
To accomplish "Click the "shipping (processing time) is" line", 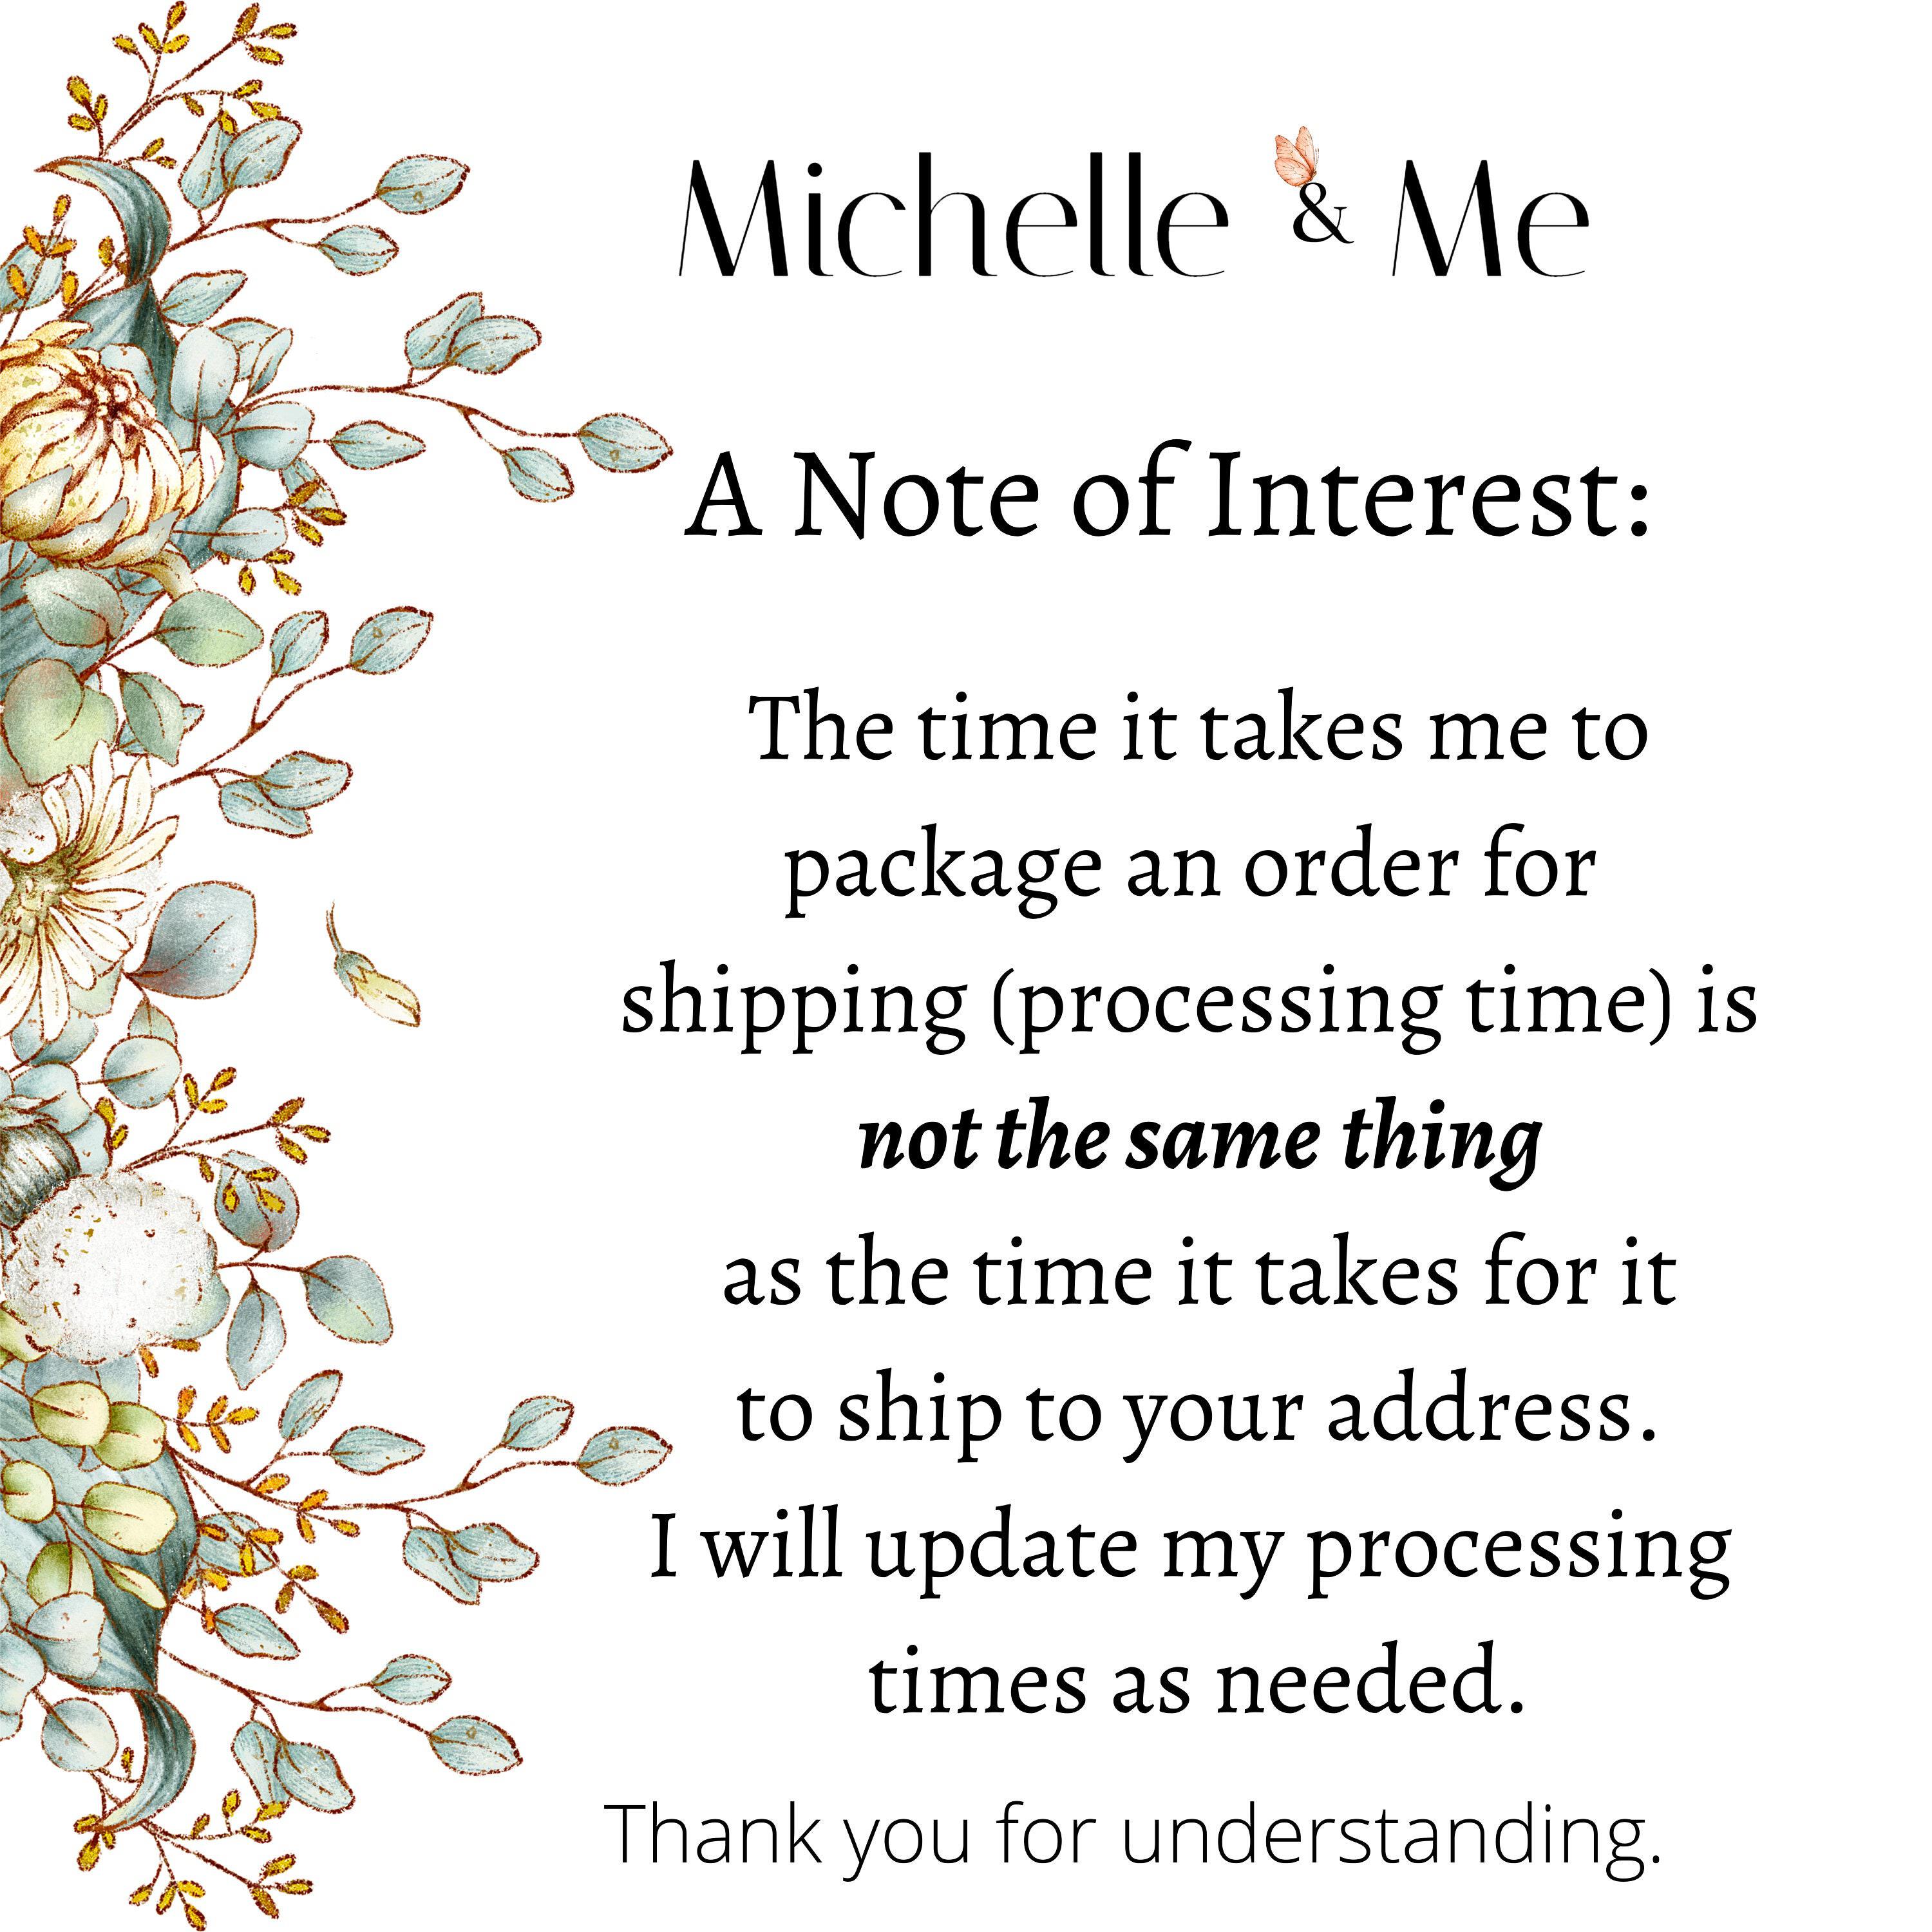I will point(1189,1005).
